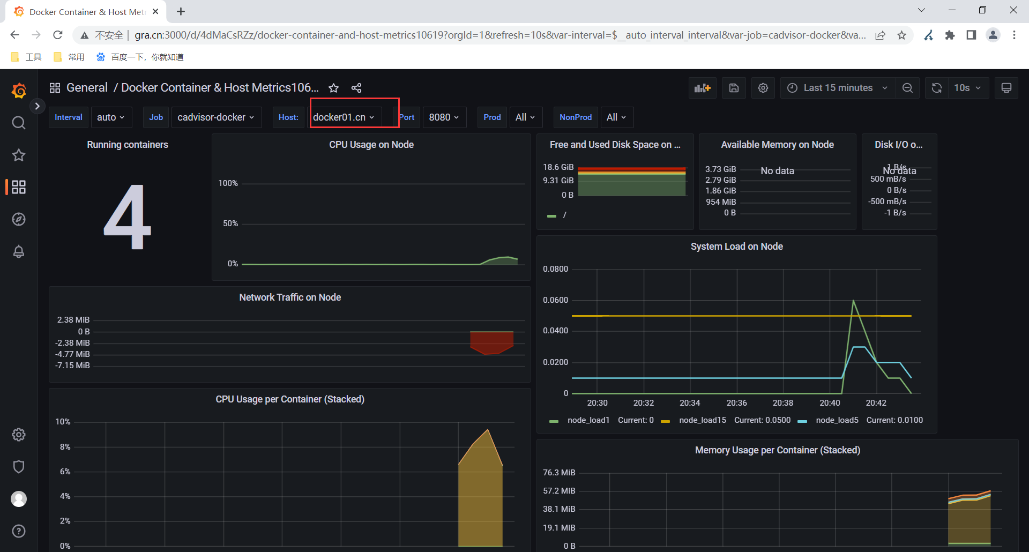
Task: Click the blue node_load5 legend color swatch
Action: pyautogui.click(x=802, y=421)
